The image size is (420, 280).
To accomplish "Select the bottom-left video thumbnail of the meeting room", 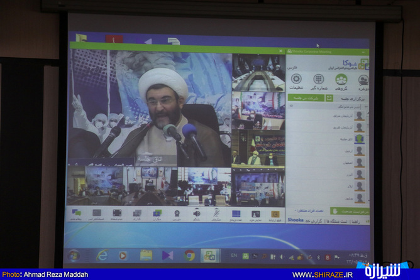I will pyautogui.click(x=94, y=186).
